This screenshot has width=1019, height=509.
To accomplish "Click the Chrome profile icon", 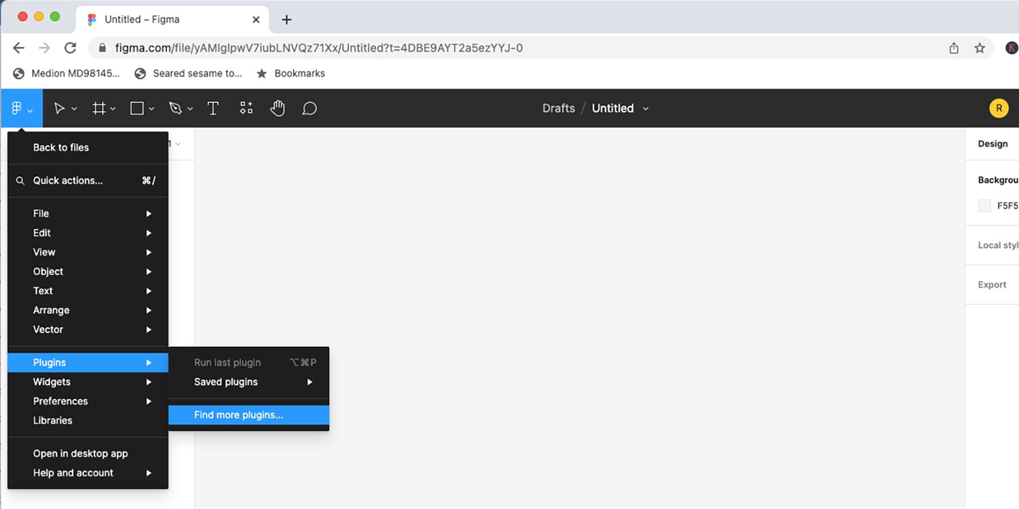I will tap(1012, 48).
